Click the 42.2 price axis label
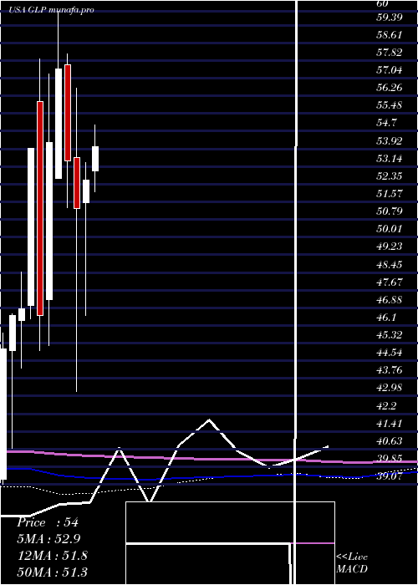This screenshot has height=585, width=418. 387,405
